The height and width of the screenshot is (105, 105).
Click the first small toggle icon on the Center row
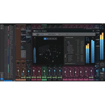pyautogui.click(x=81, y=44)
